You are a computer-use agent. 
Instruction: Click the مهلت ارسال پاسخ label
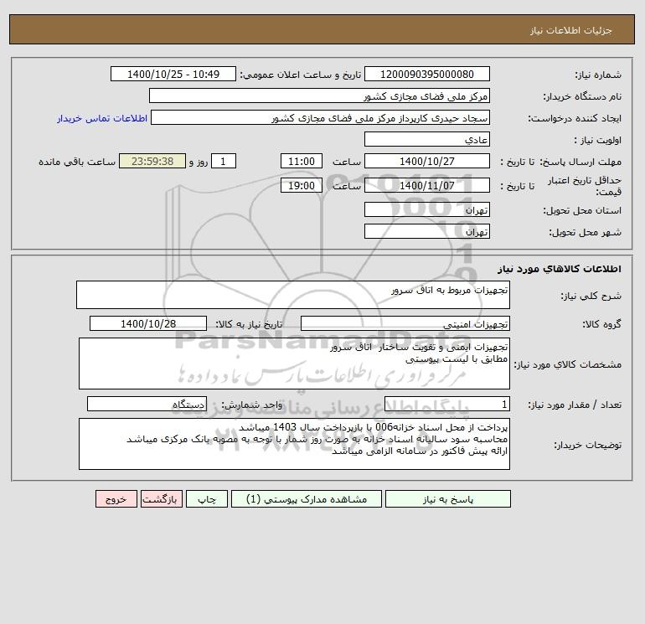(x=580, y=162)
